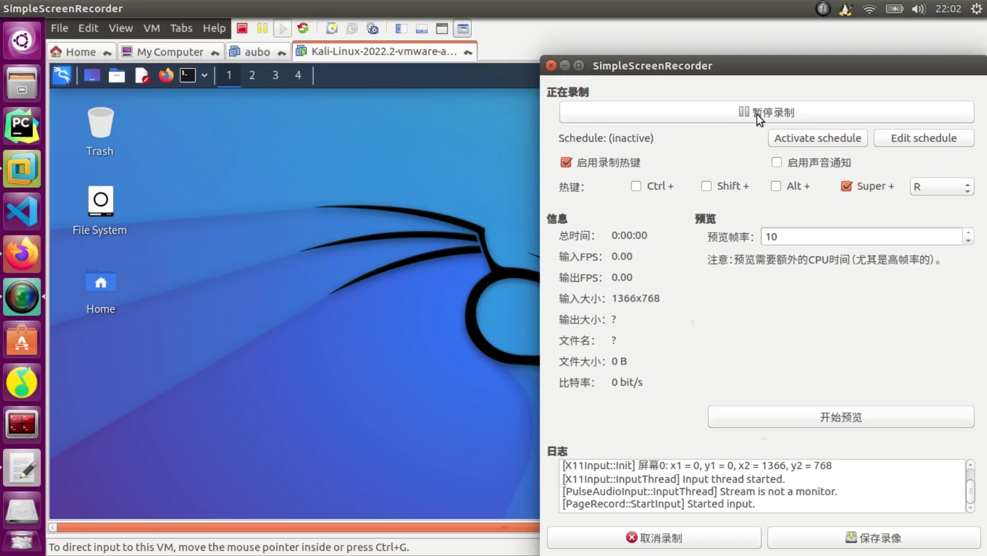
Task: Click the arrow on the Kali-Linux tab
Action: pos(468,53)
